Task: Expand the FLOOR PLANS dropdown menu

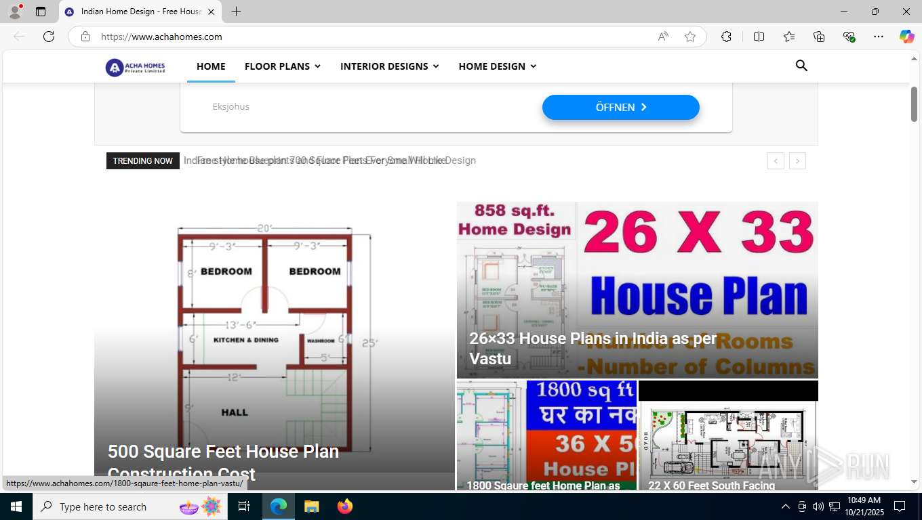Action: (x=283, y=66)
